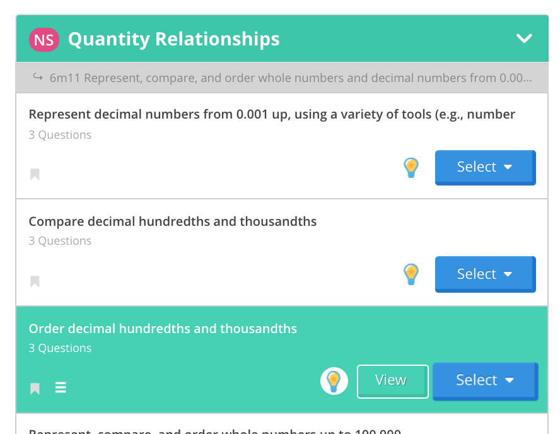
Task: Click the lightbulb icon on the Represent decimal numbers card
Action: [411, 167]
